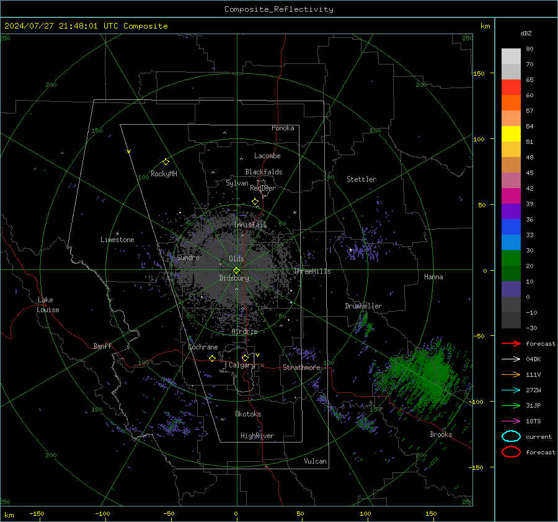Viewport: 558px width, 522px height.
Task: Click the Airdrie label
Action: 244,331
